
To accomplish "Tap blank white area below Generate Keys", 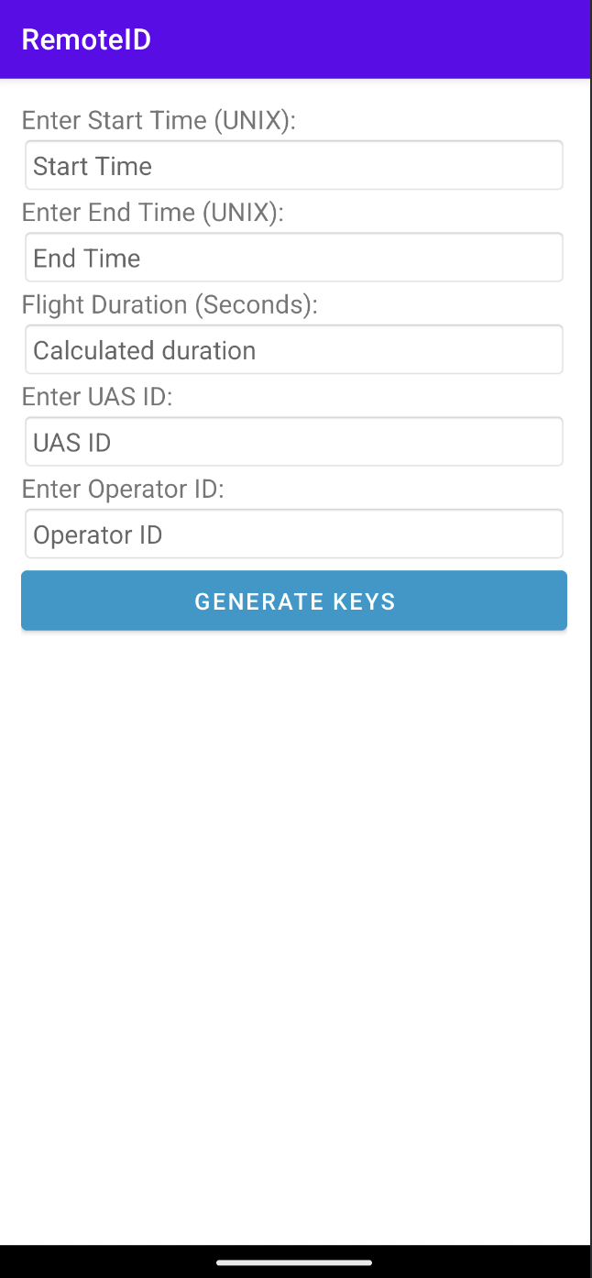I will pyautogui.click(x=295, y=917).
